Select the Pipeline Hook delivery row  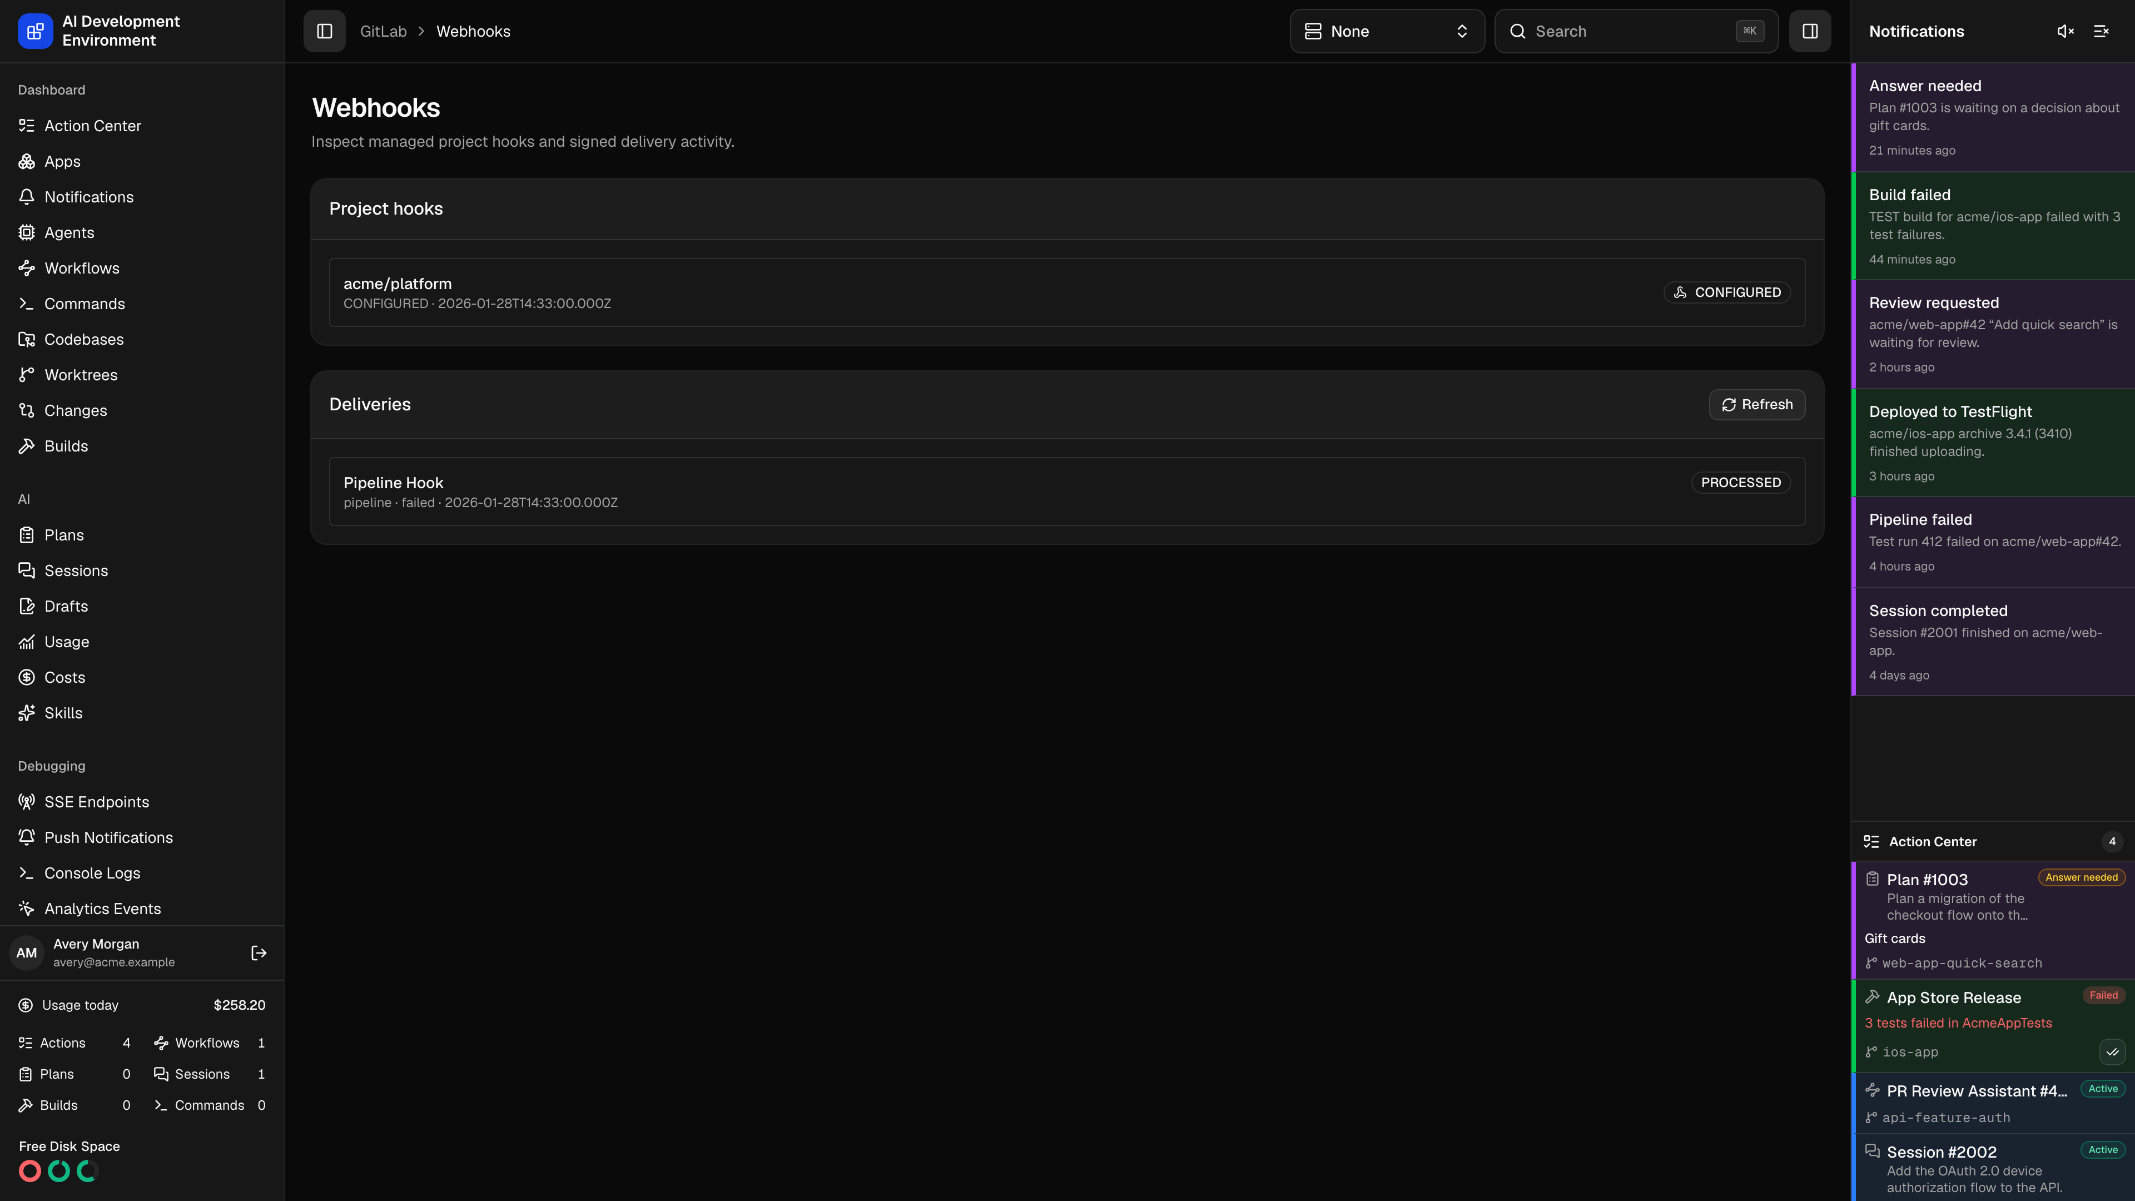pos(1067,492)
